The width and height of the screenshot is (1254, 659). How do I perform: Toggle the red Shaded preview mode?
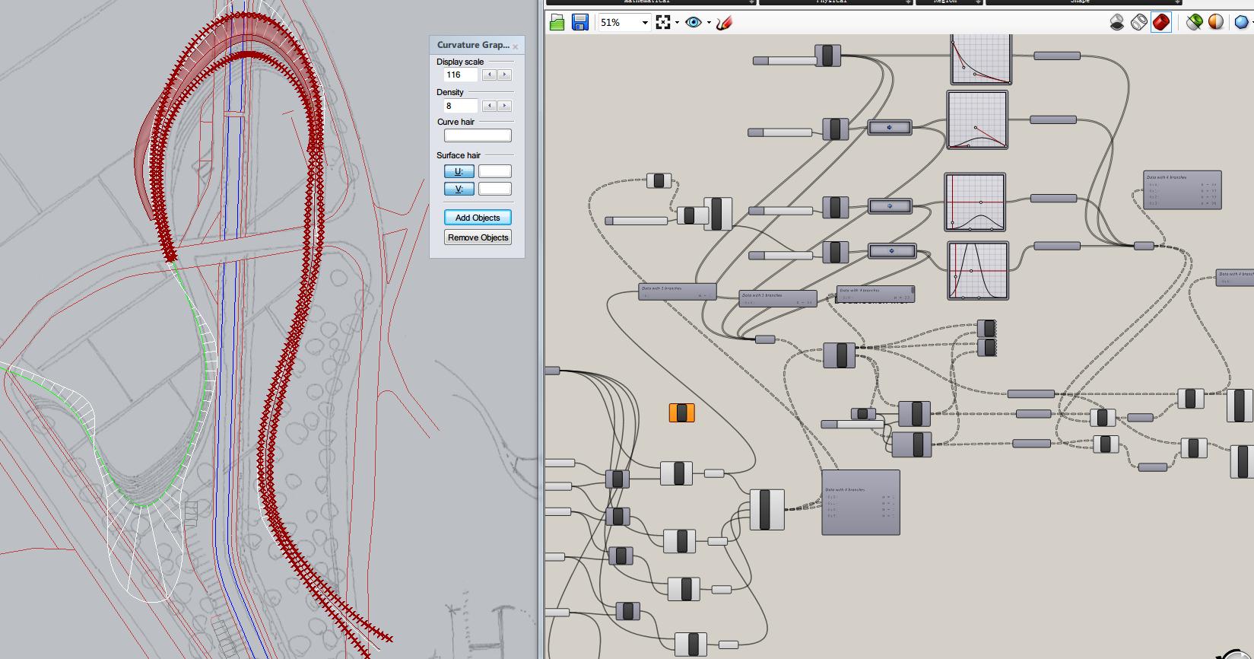(1161, 23)
